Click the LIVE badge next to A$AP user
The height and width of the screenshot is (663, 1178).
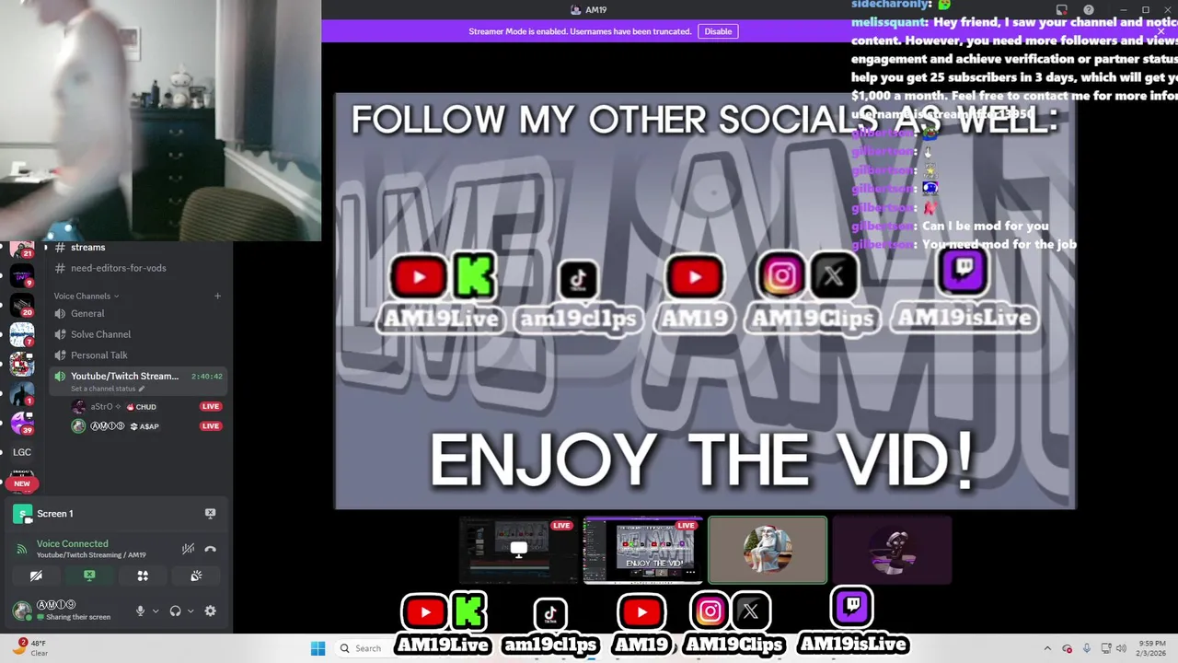click(211, 426)
